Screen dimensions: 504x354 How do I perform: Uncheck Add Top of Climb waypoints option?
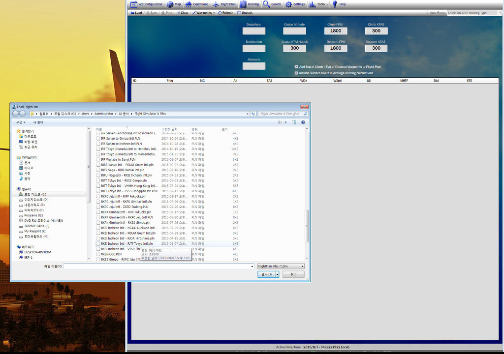(x=296, y=67)
